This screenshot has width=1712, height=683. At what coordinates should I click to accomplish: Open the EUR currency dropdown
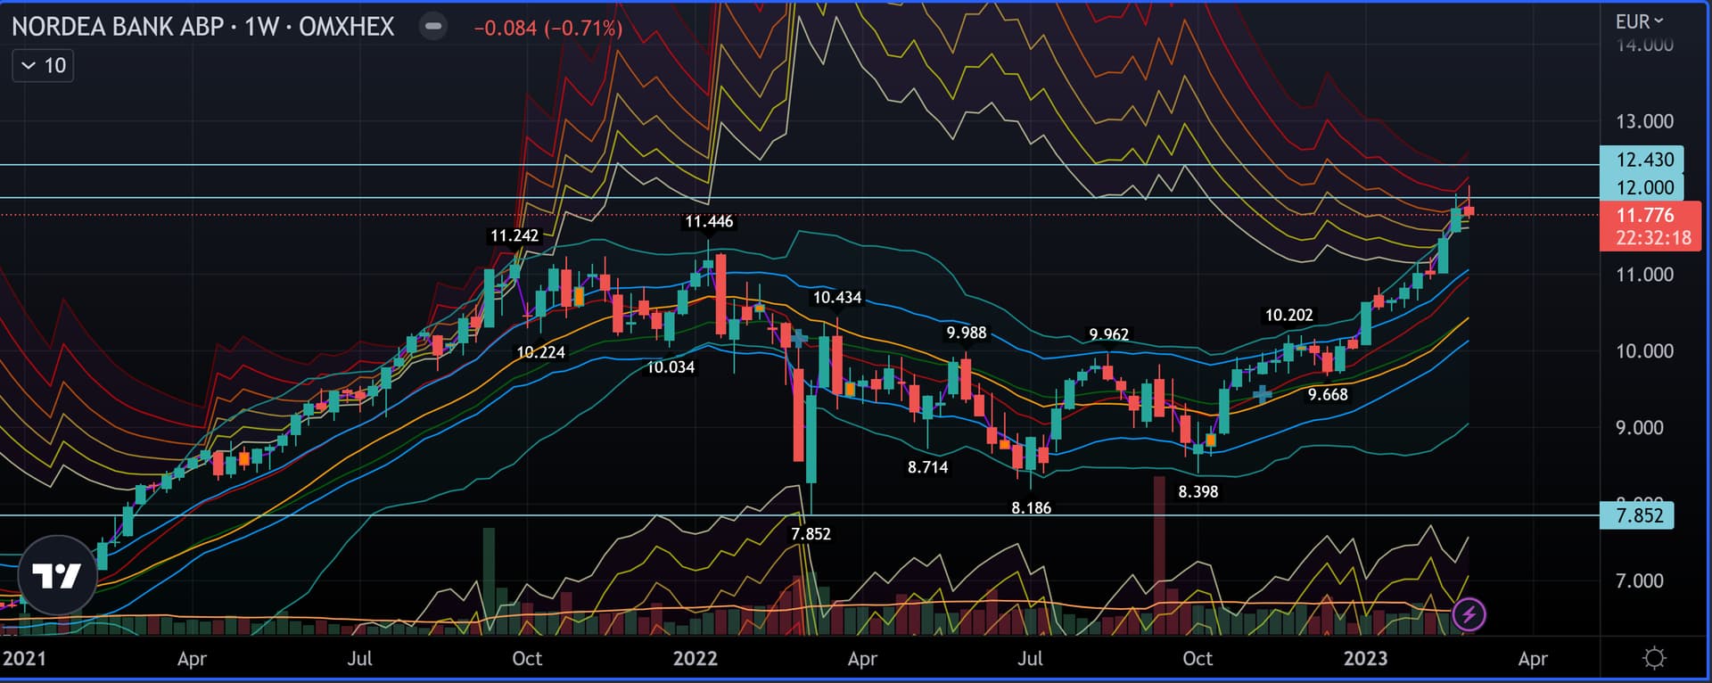[x=1639, y=21]
